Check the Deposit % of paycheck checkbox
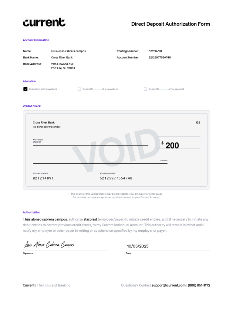 145,89
